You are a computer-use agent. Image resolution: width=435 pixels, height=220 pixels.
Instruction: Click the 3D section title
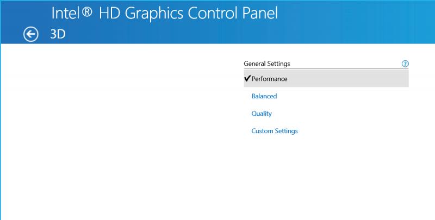[58, 34]
